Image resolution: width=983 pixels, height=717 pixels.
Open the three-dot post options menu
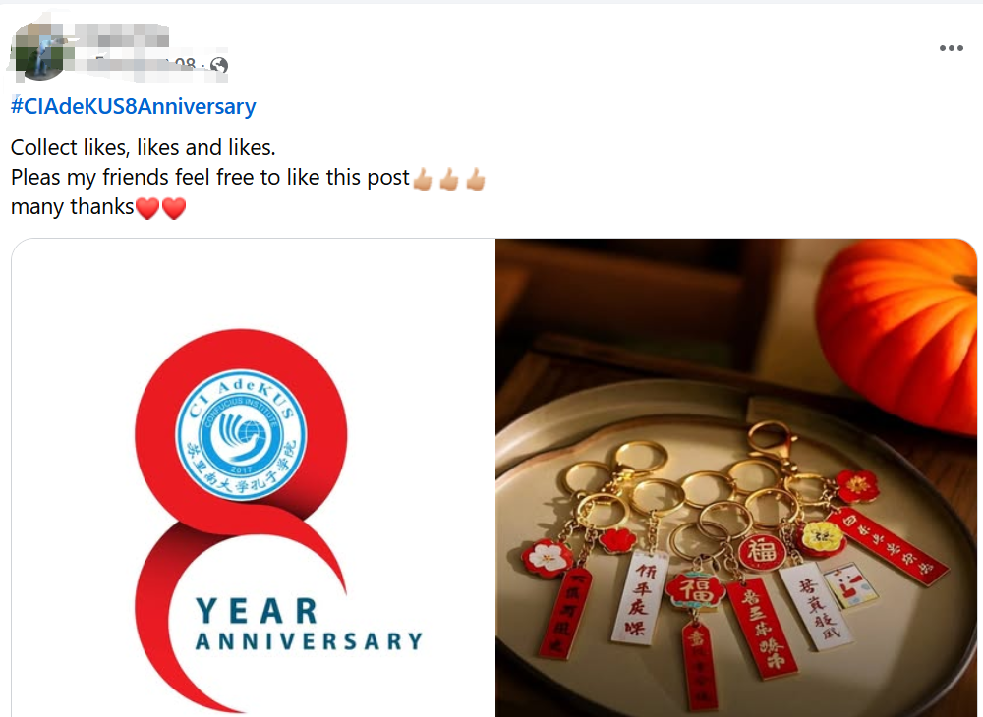click(951, 48)
